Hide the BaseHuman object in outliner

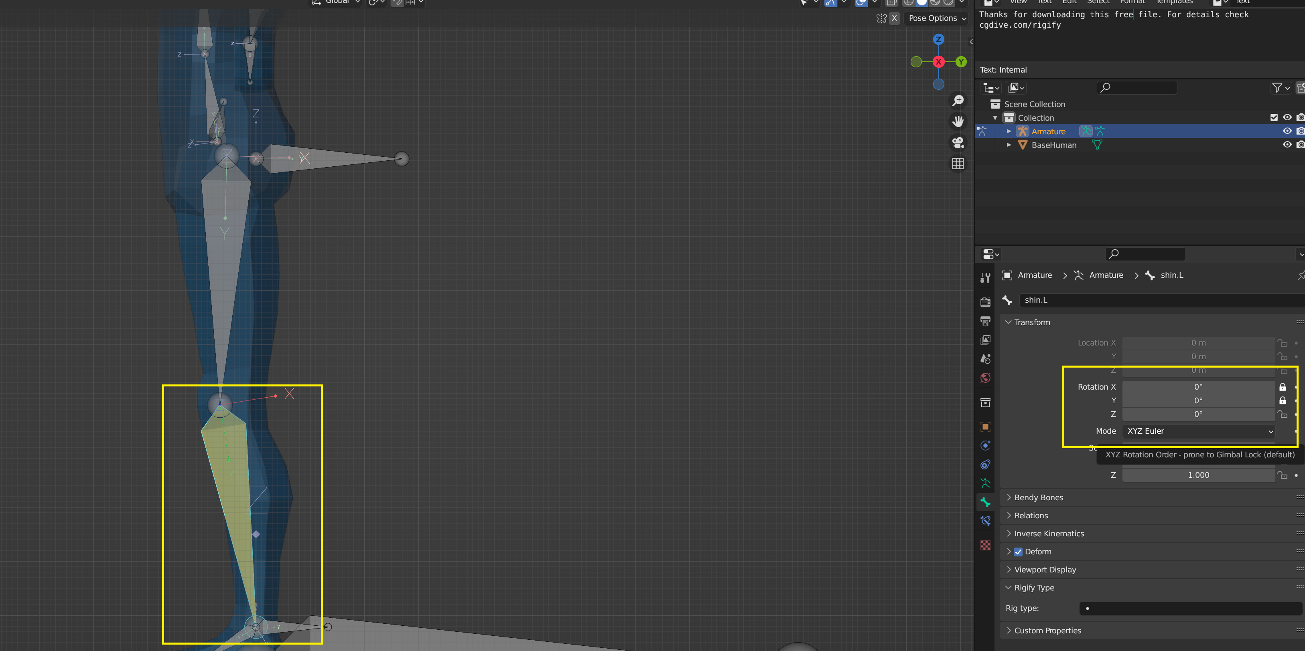1287,145
